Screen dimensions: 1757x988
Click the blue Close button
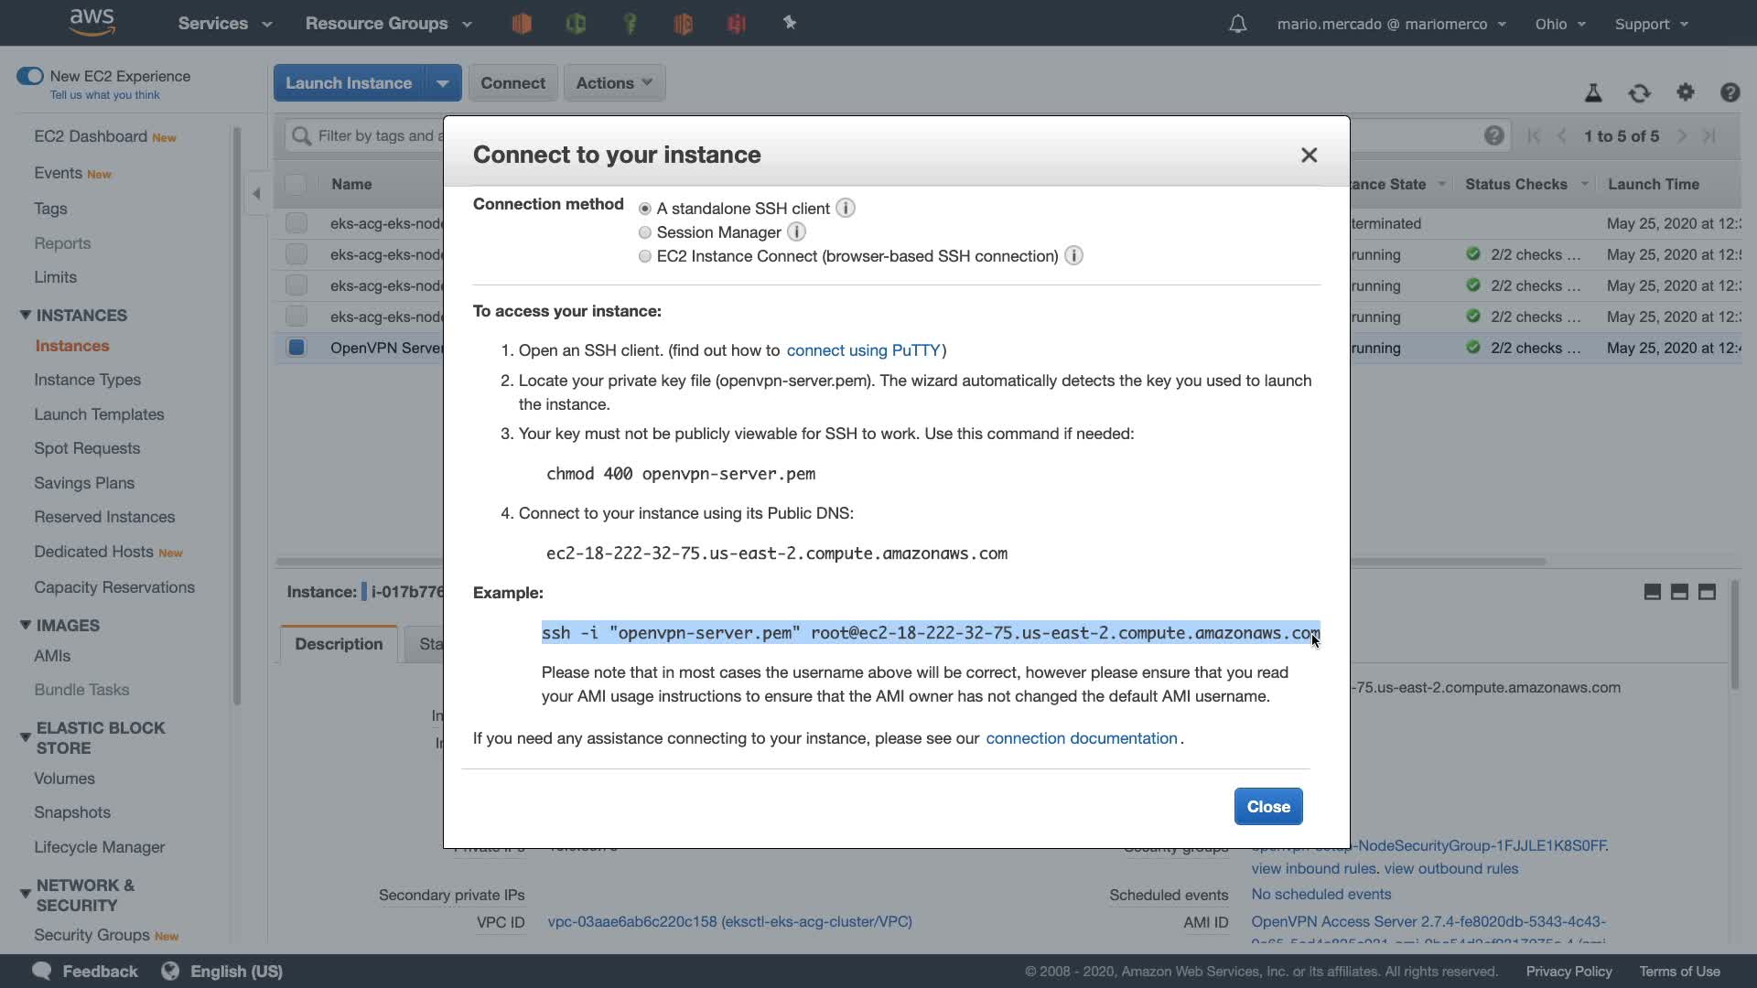(x=1267, y=807)
